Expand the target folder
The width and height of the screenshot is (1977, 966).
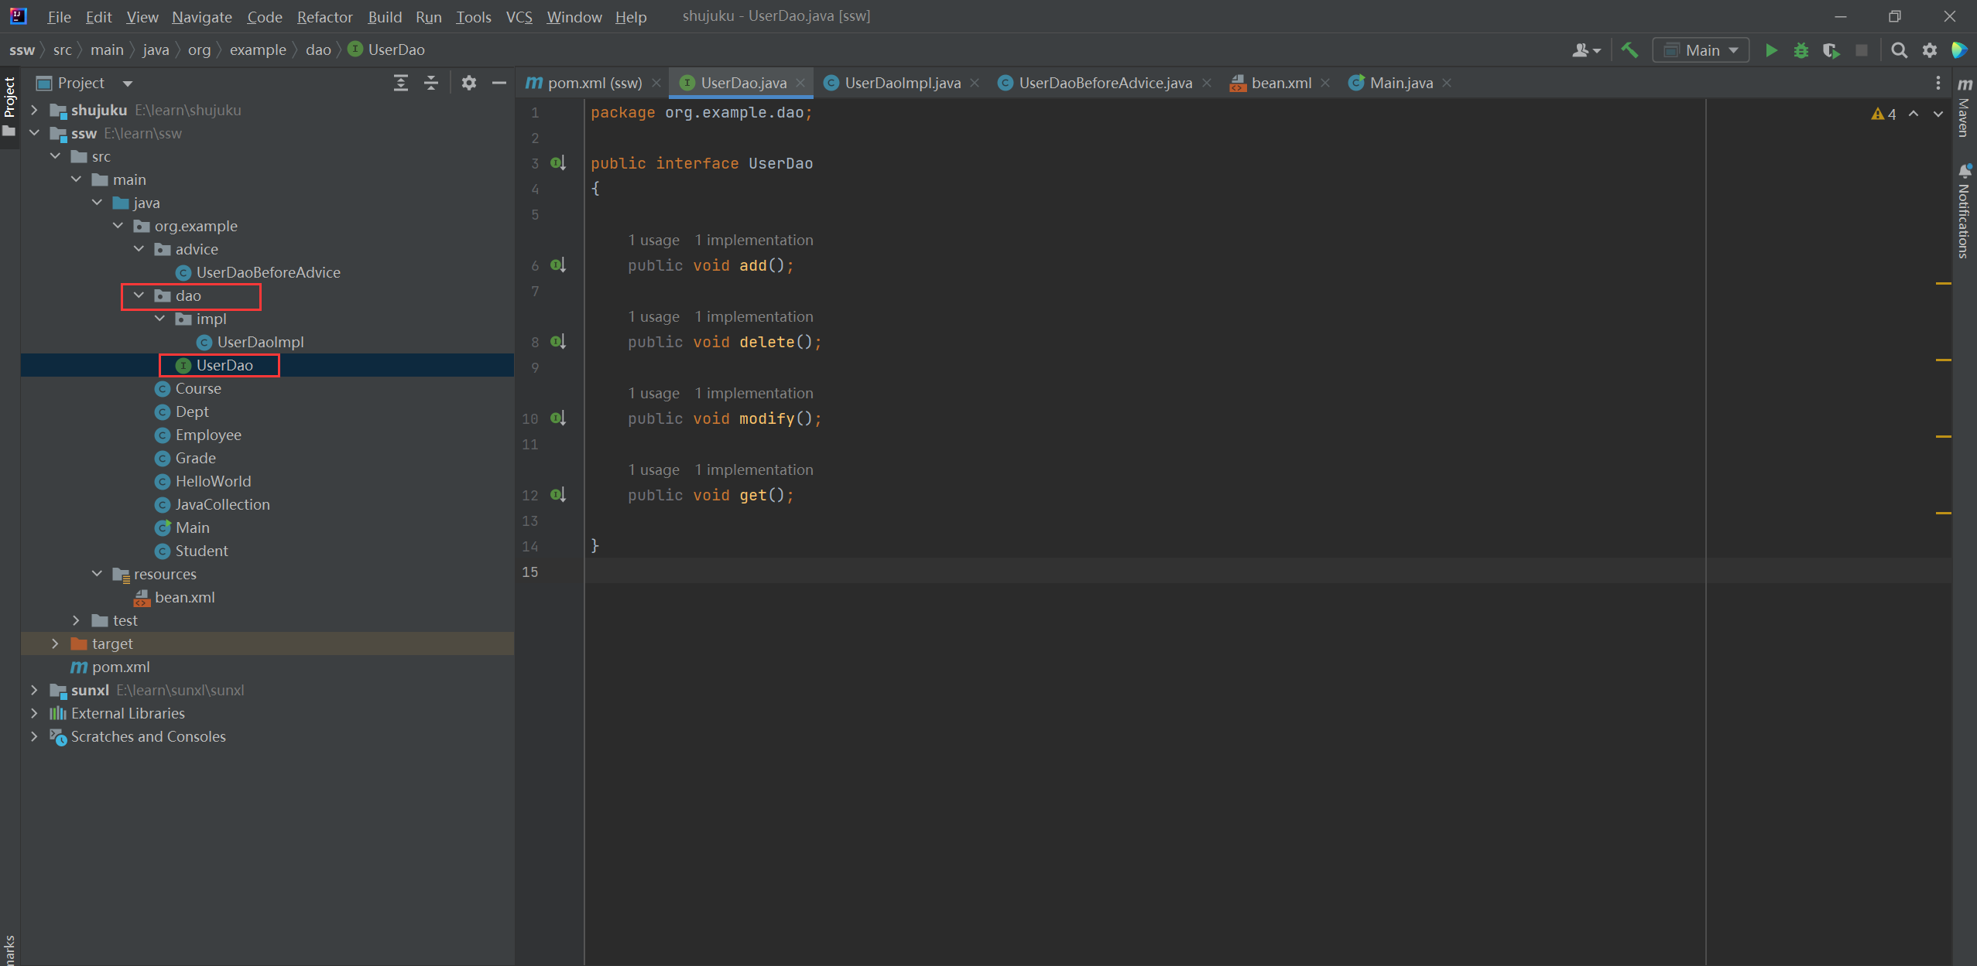pyautogui.click(x=55, y=643)
